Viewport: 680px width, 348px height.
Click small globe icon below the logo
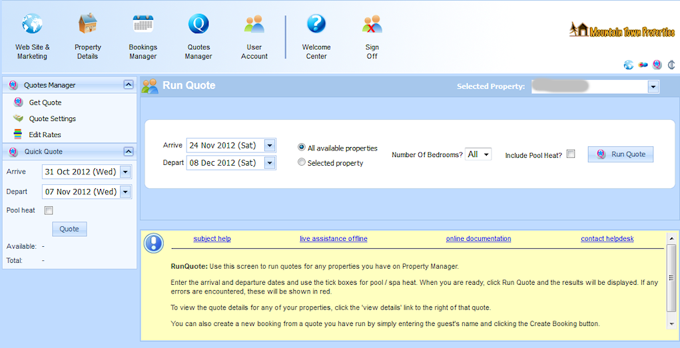[629, 65]
